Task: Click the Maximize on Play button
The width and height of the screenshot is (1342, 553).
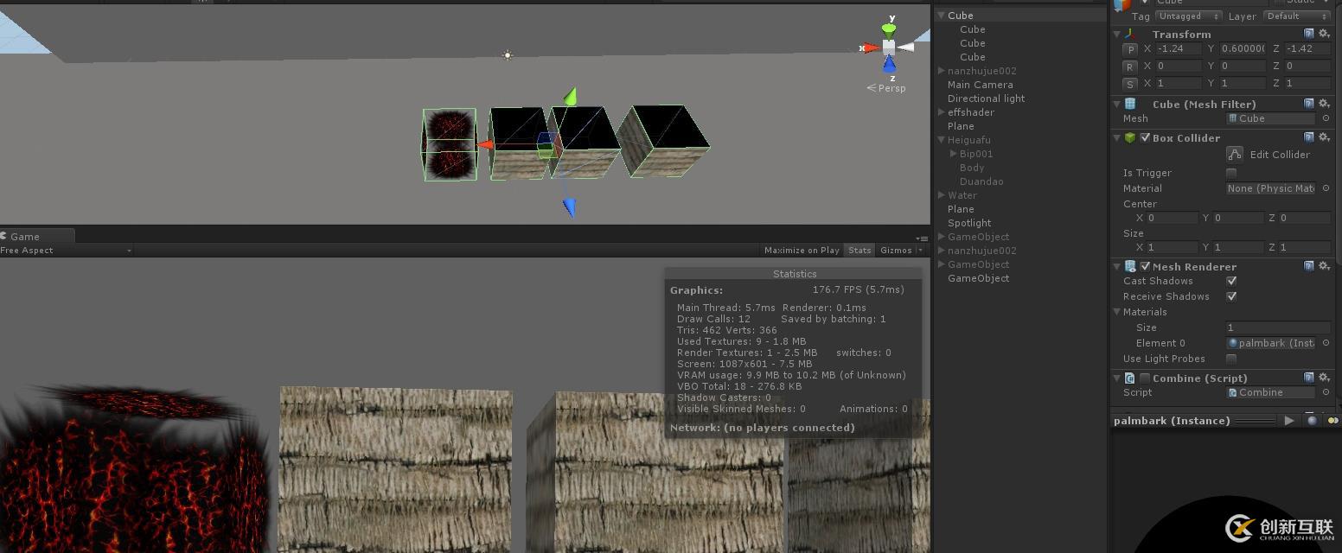Action: coord(801,250)
